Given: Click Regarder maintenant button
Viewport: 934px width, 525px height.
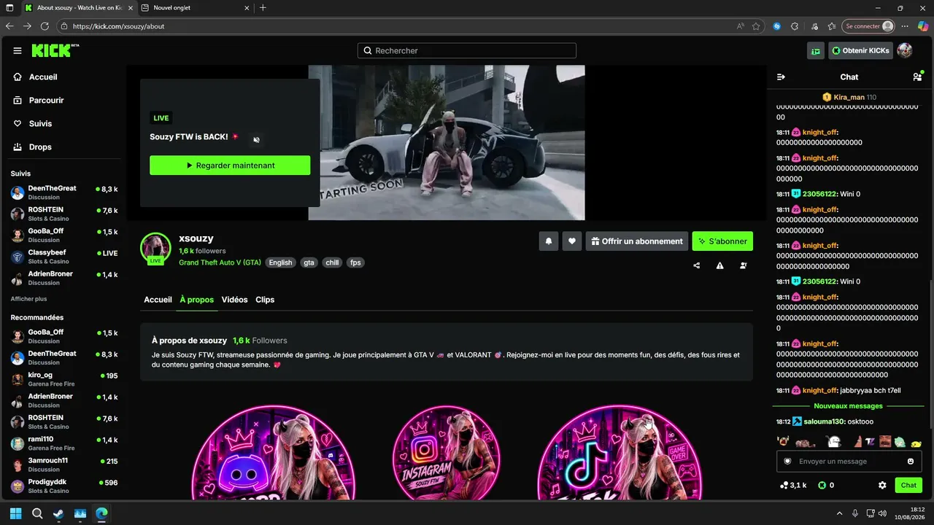Looking at the screenshot, I should [230, 166].
